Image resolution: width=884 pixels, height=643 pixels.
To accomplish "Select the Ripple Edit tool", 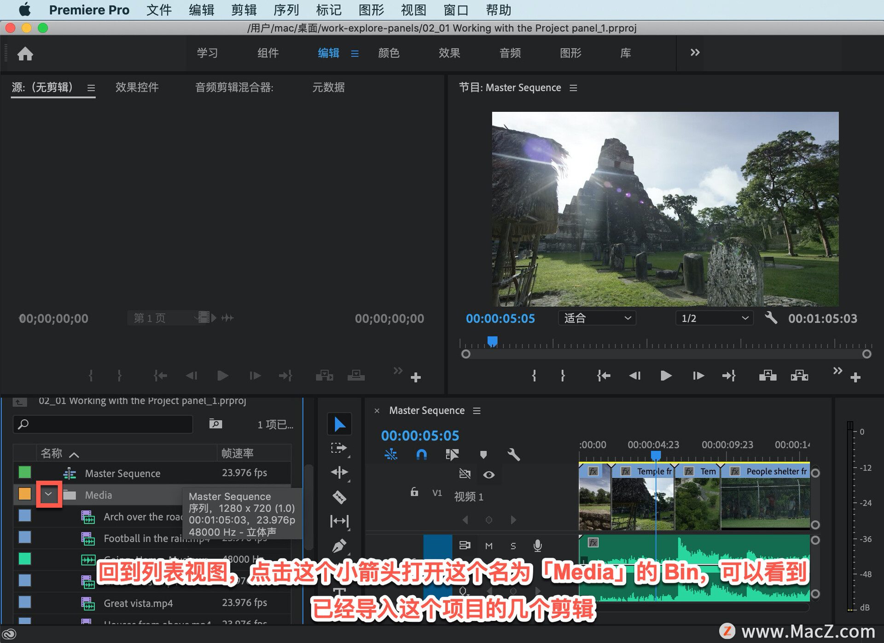I will [x=339, y=472].
